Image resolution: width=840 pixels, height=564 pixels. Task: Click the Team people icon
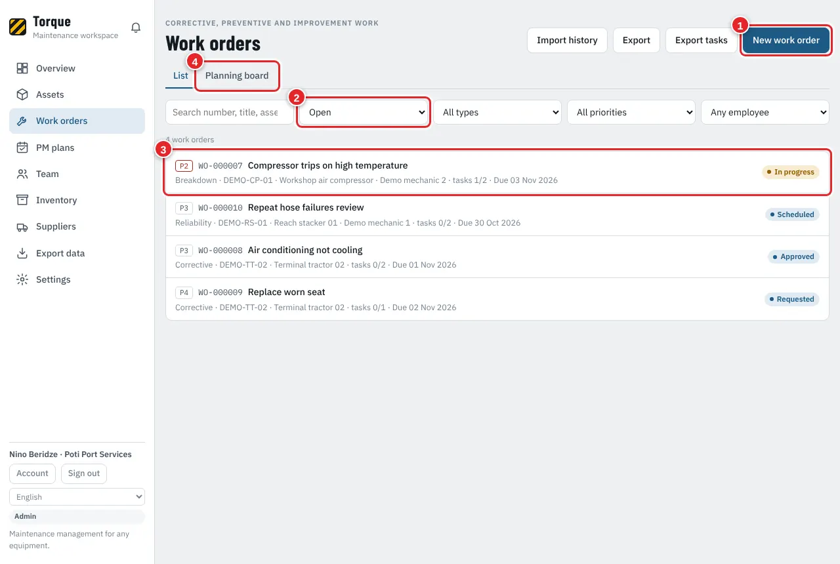22,174
